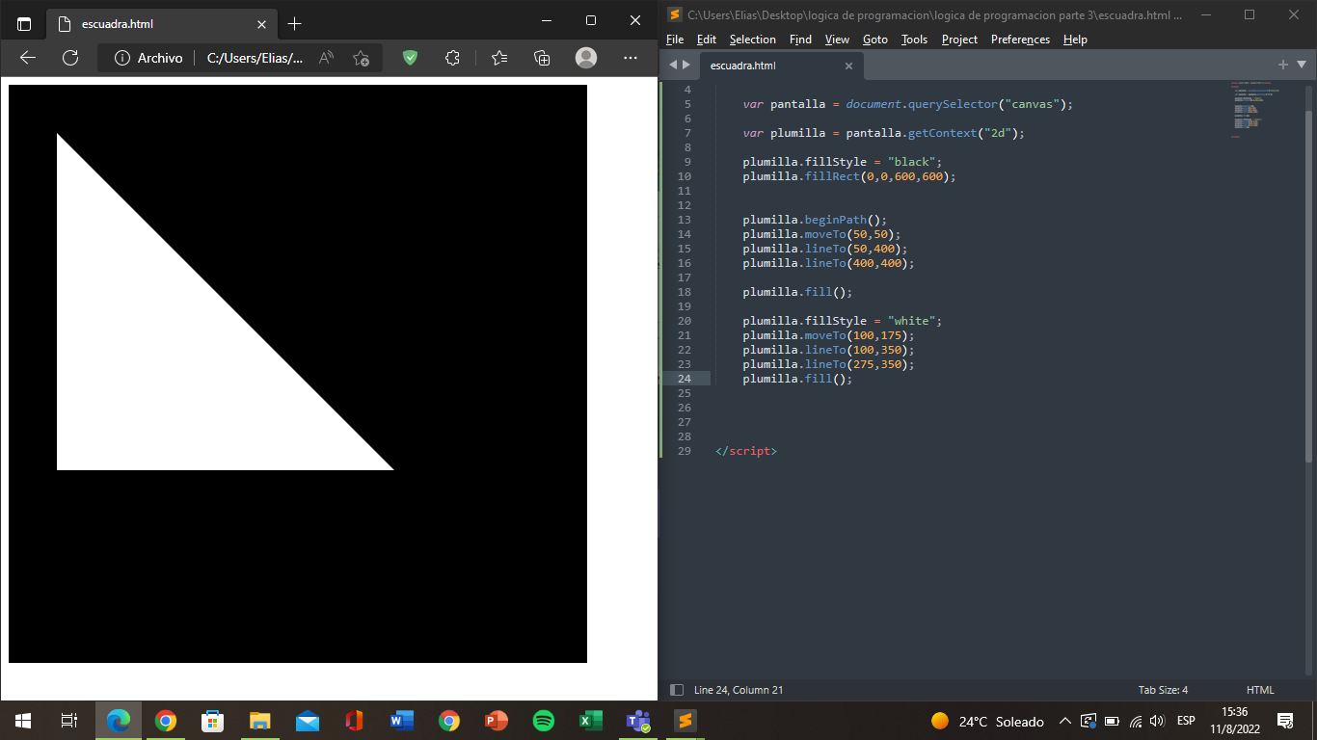Open the Selection menu
Image resolution: width=1317 pixels, height=740 pixels.
coord(753,40)
